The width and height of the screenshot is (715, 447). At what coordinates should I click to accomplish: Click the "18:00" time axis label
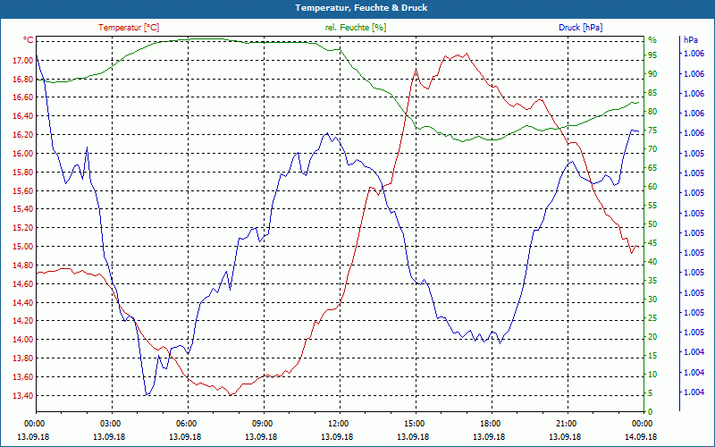489,423
